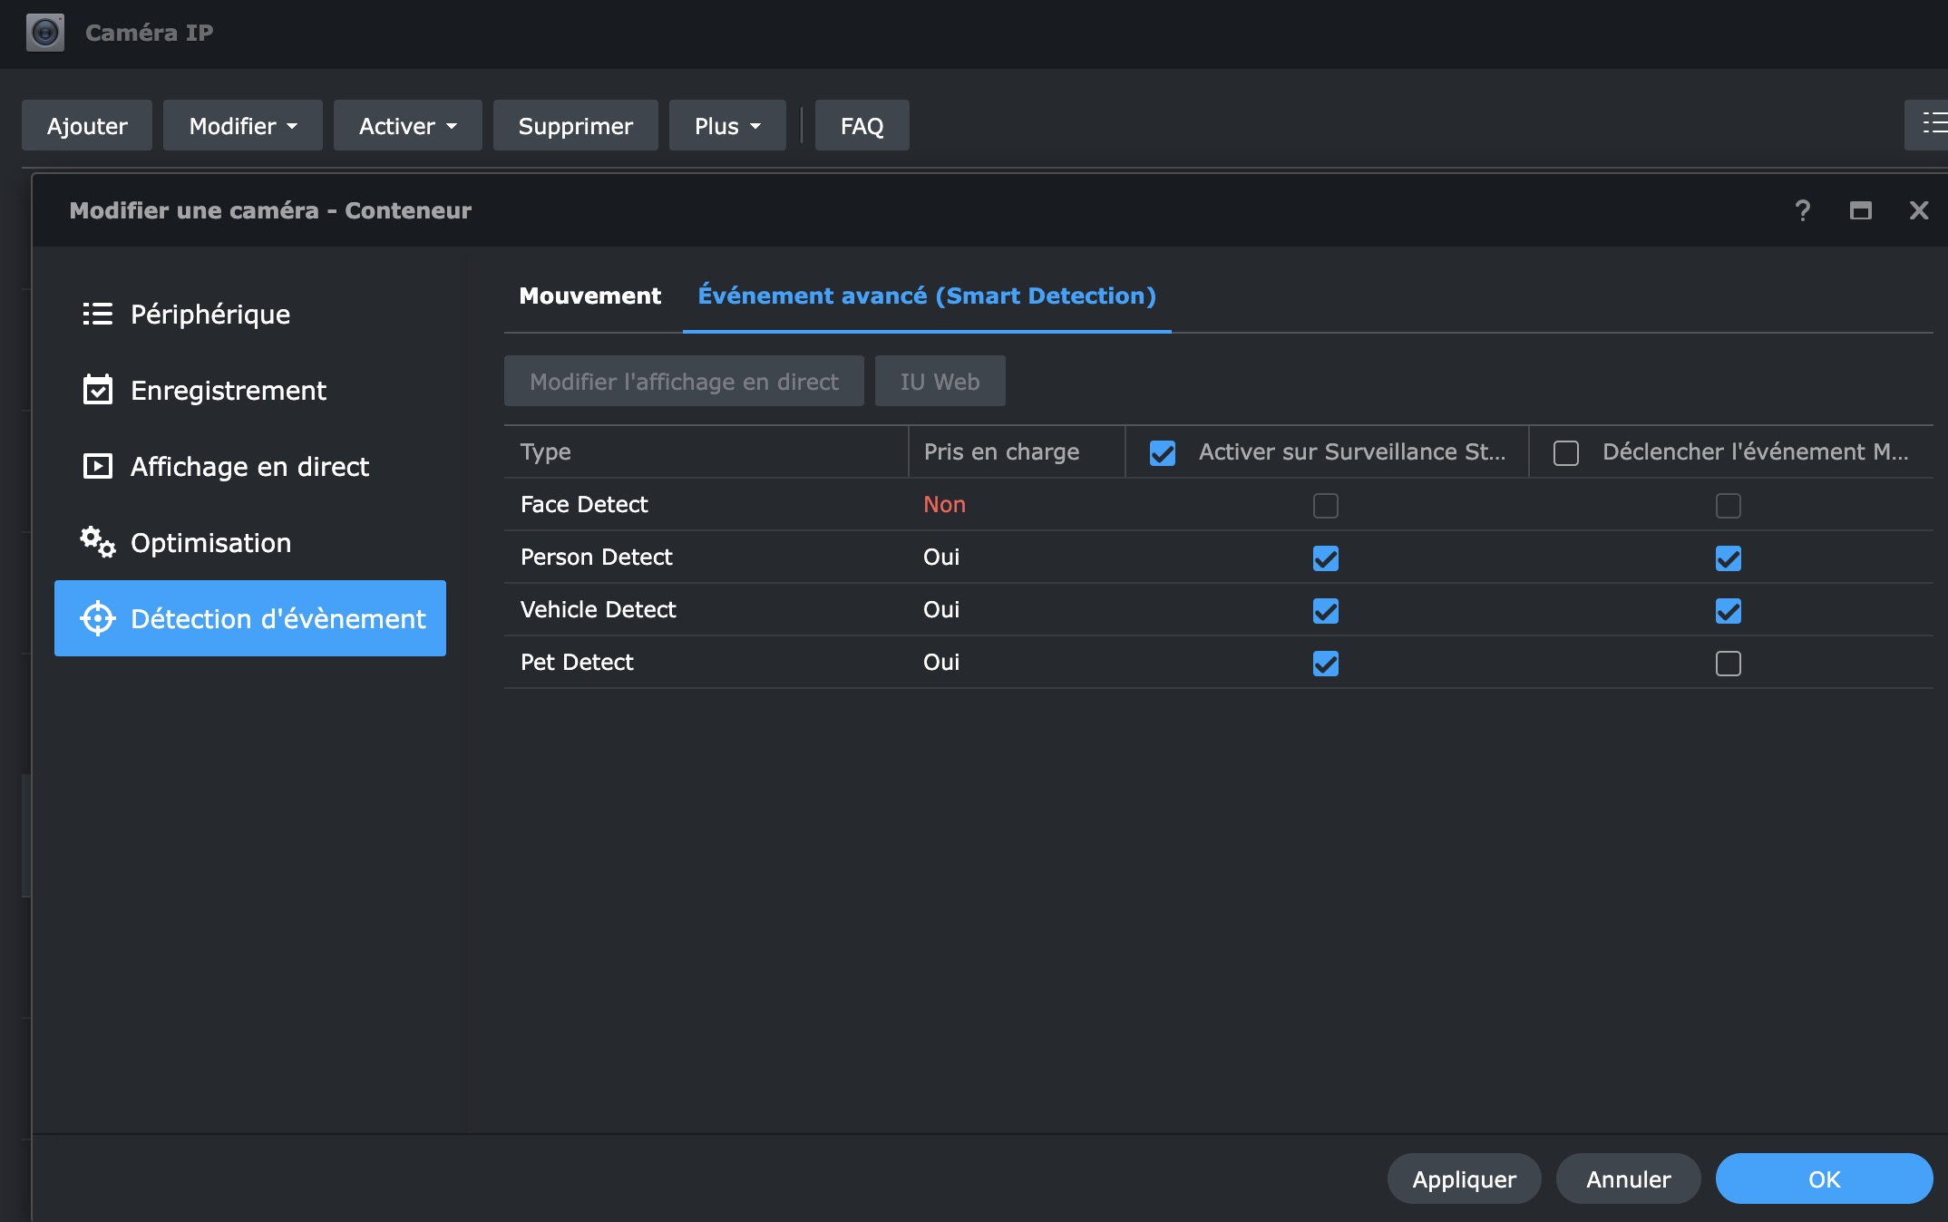
Task: Select the Événement avancé (Smart Detection) tab
Action: click(926, 296)
